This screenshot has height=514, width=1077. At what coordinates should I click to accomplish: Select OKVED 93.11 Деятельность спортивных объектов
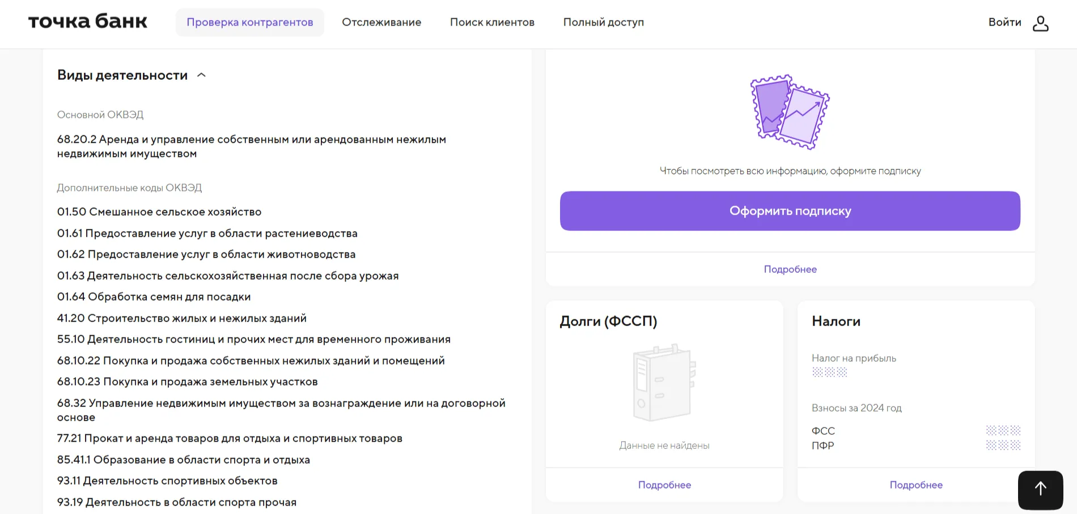coord(168,480)
